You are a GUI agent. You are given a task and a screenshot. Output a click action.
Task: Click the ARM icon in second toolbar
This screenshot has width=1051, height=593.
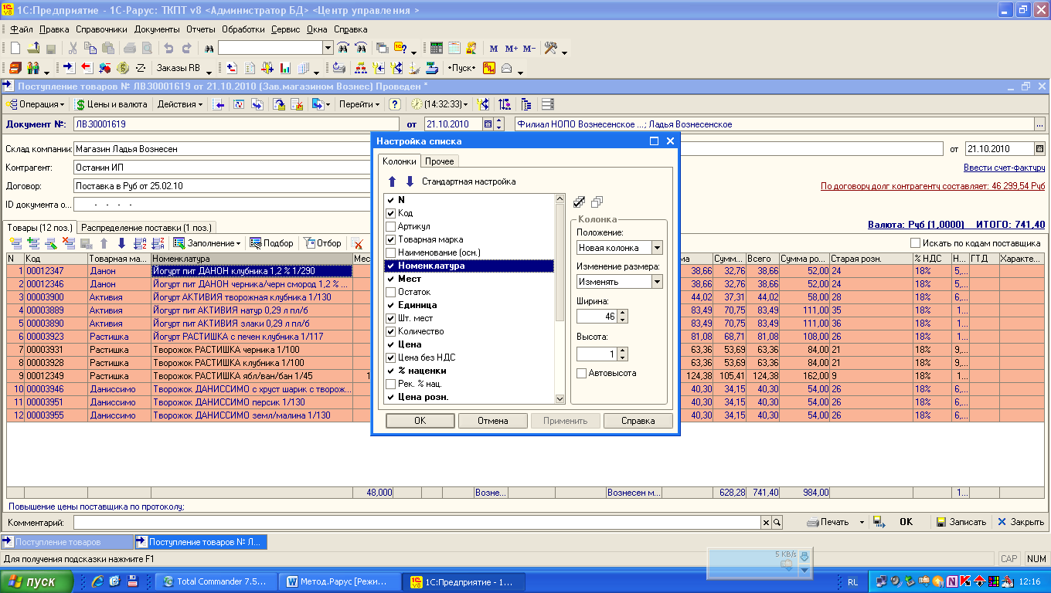tap(488, 68)
